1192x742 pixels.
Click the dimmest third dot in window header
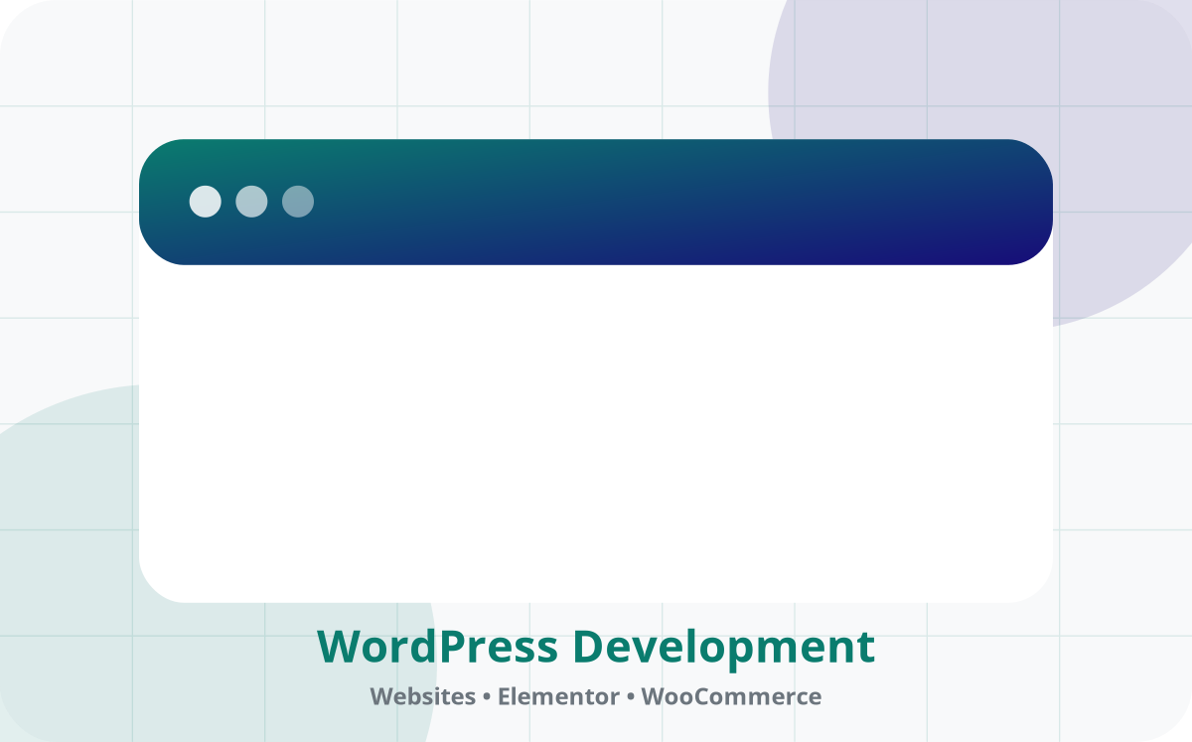[298, 202]
